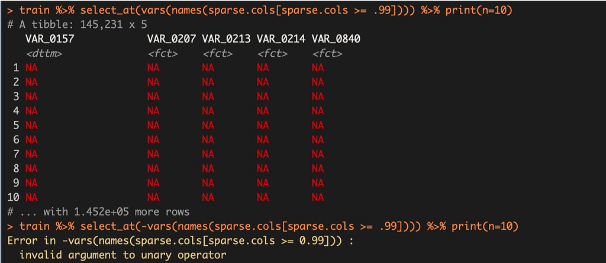Click the second command with -vars

coord(262,226)
